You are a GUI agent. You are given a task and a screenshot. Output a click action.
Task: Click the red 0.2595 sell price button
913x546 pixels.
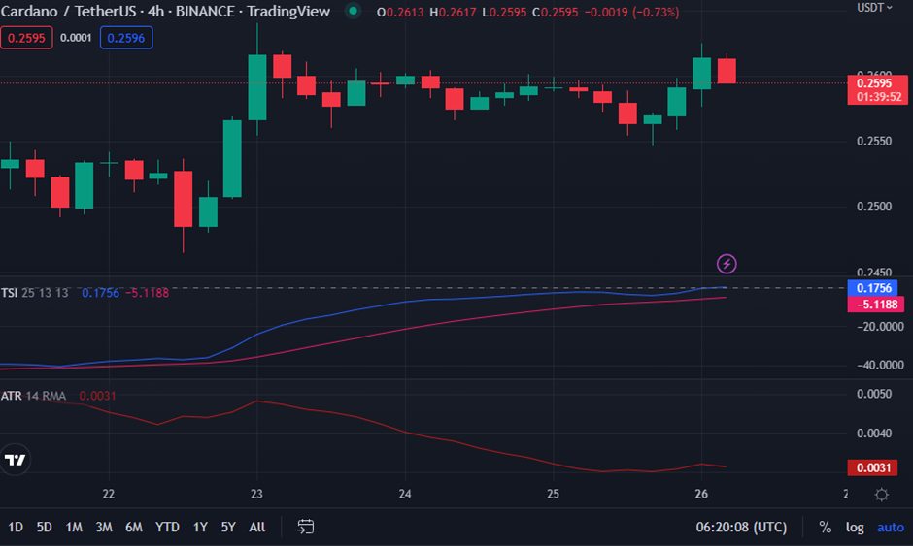coord(24,38)
